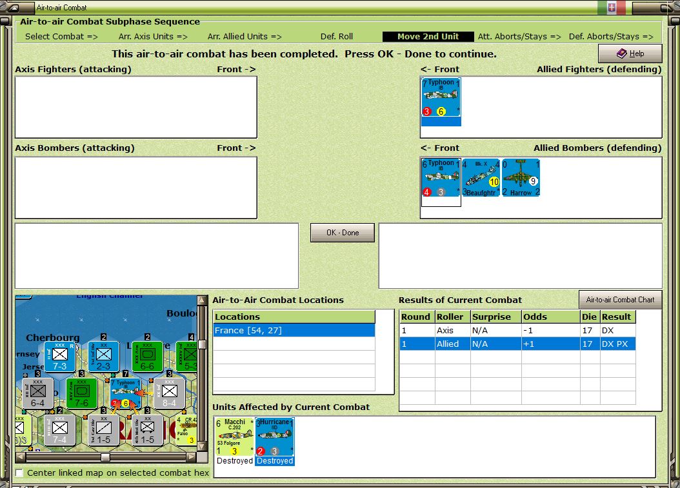Screen dimensions: 680x488
Task: Click the map's horizontal scrollbar right arrow
Action: click(x=191, y=457)
